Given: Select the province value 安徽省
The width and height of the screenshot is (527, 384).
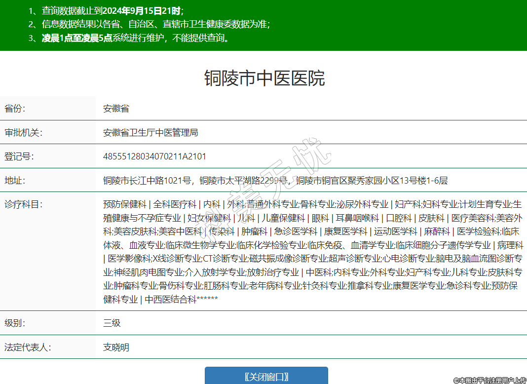Looking at the screenshot, I should pyautogui.click(x=116, y=109).
